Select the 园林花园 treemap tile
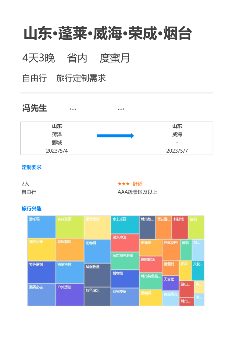 click(x=171, y=250)
